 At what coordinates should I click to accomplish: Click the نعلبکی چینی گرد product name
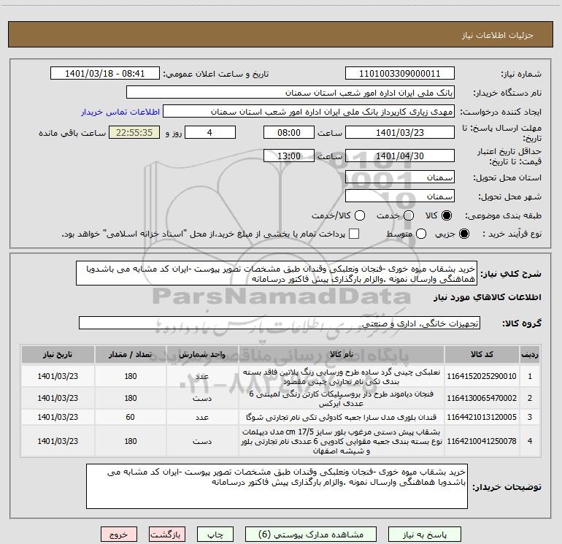click(x=342, y=377)
